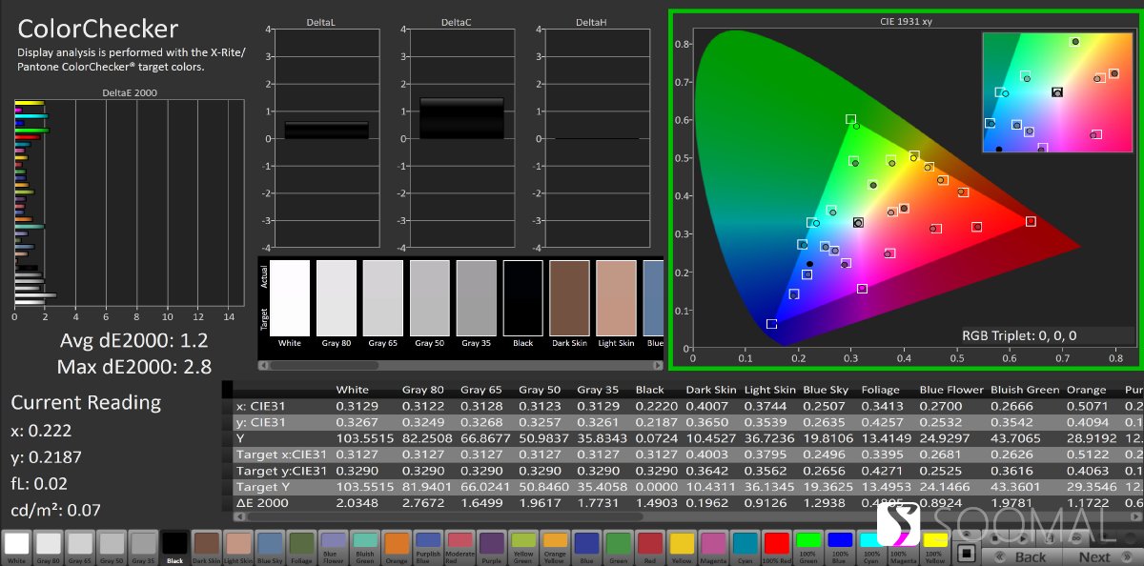Select the Foliage patch in bottom strip

point(301,545)
